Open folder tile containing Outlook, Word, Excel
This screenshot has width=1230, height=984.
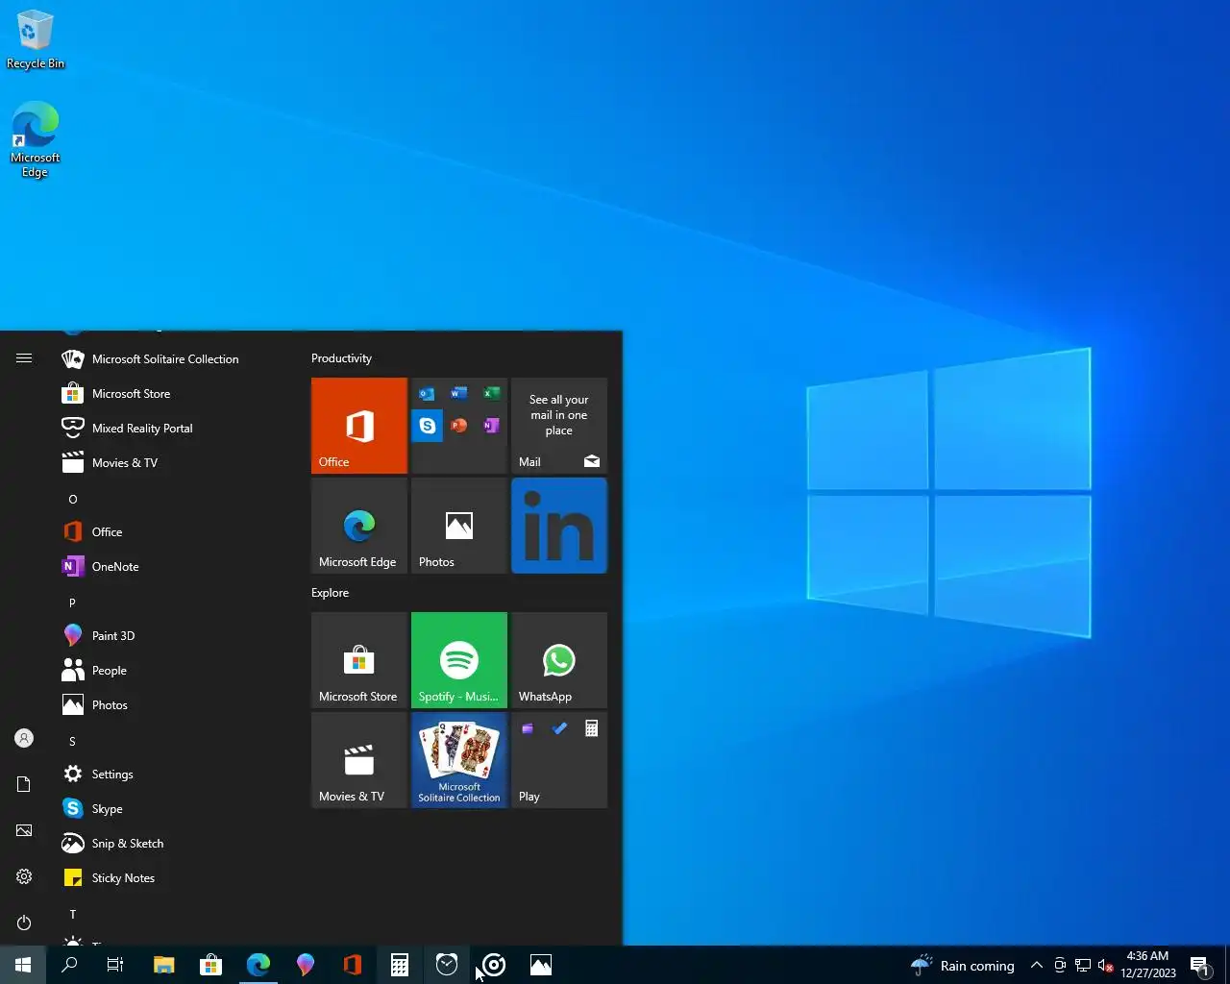(x=459, y=426)
